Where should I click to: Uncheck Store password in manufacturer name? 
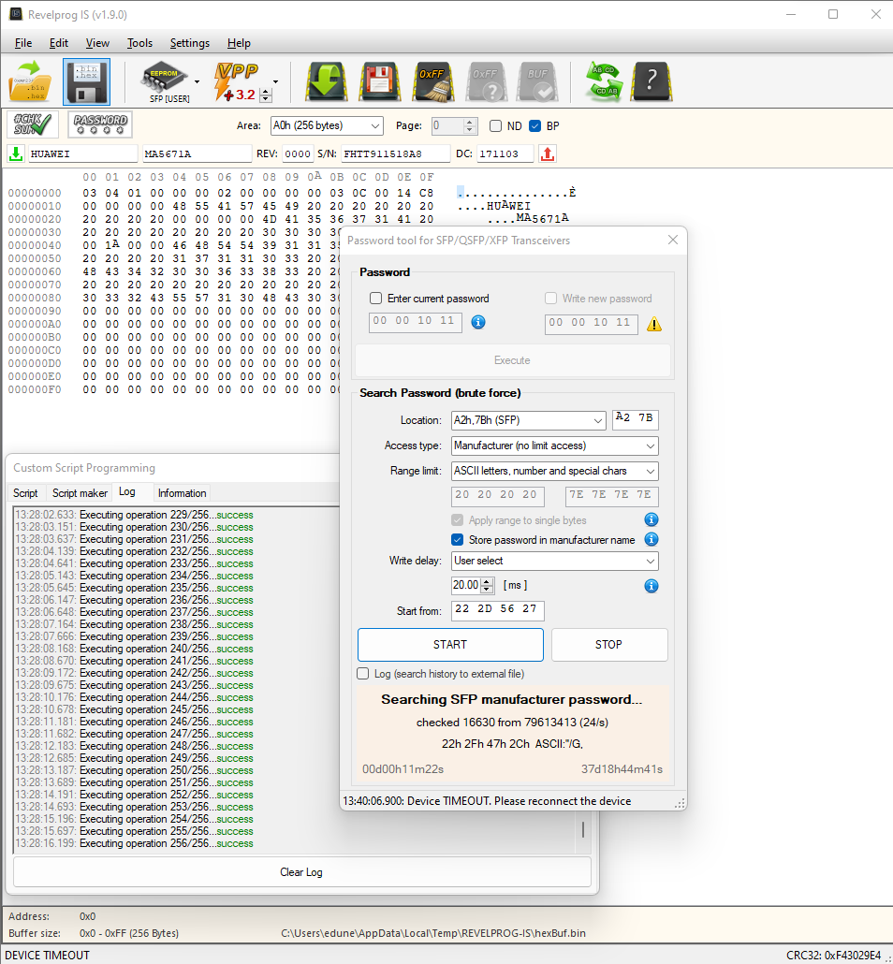(457, 540)
